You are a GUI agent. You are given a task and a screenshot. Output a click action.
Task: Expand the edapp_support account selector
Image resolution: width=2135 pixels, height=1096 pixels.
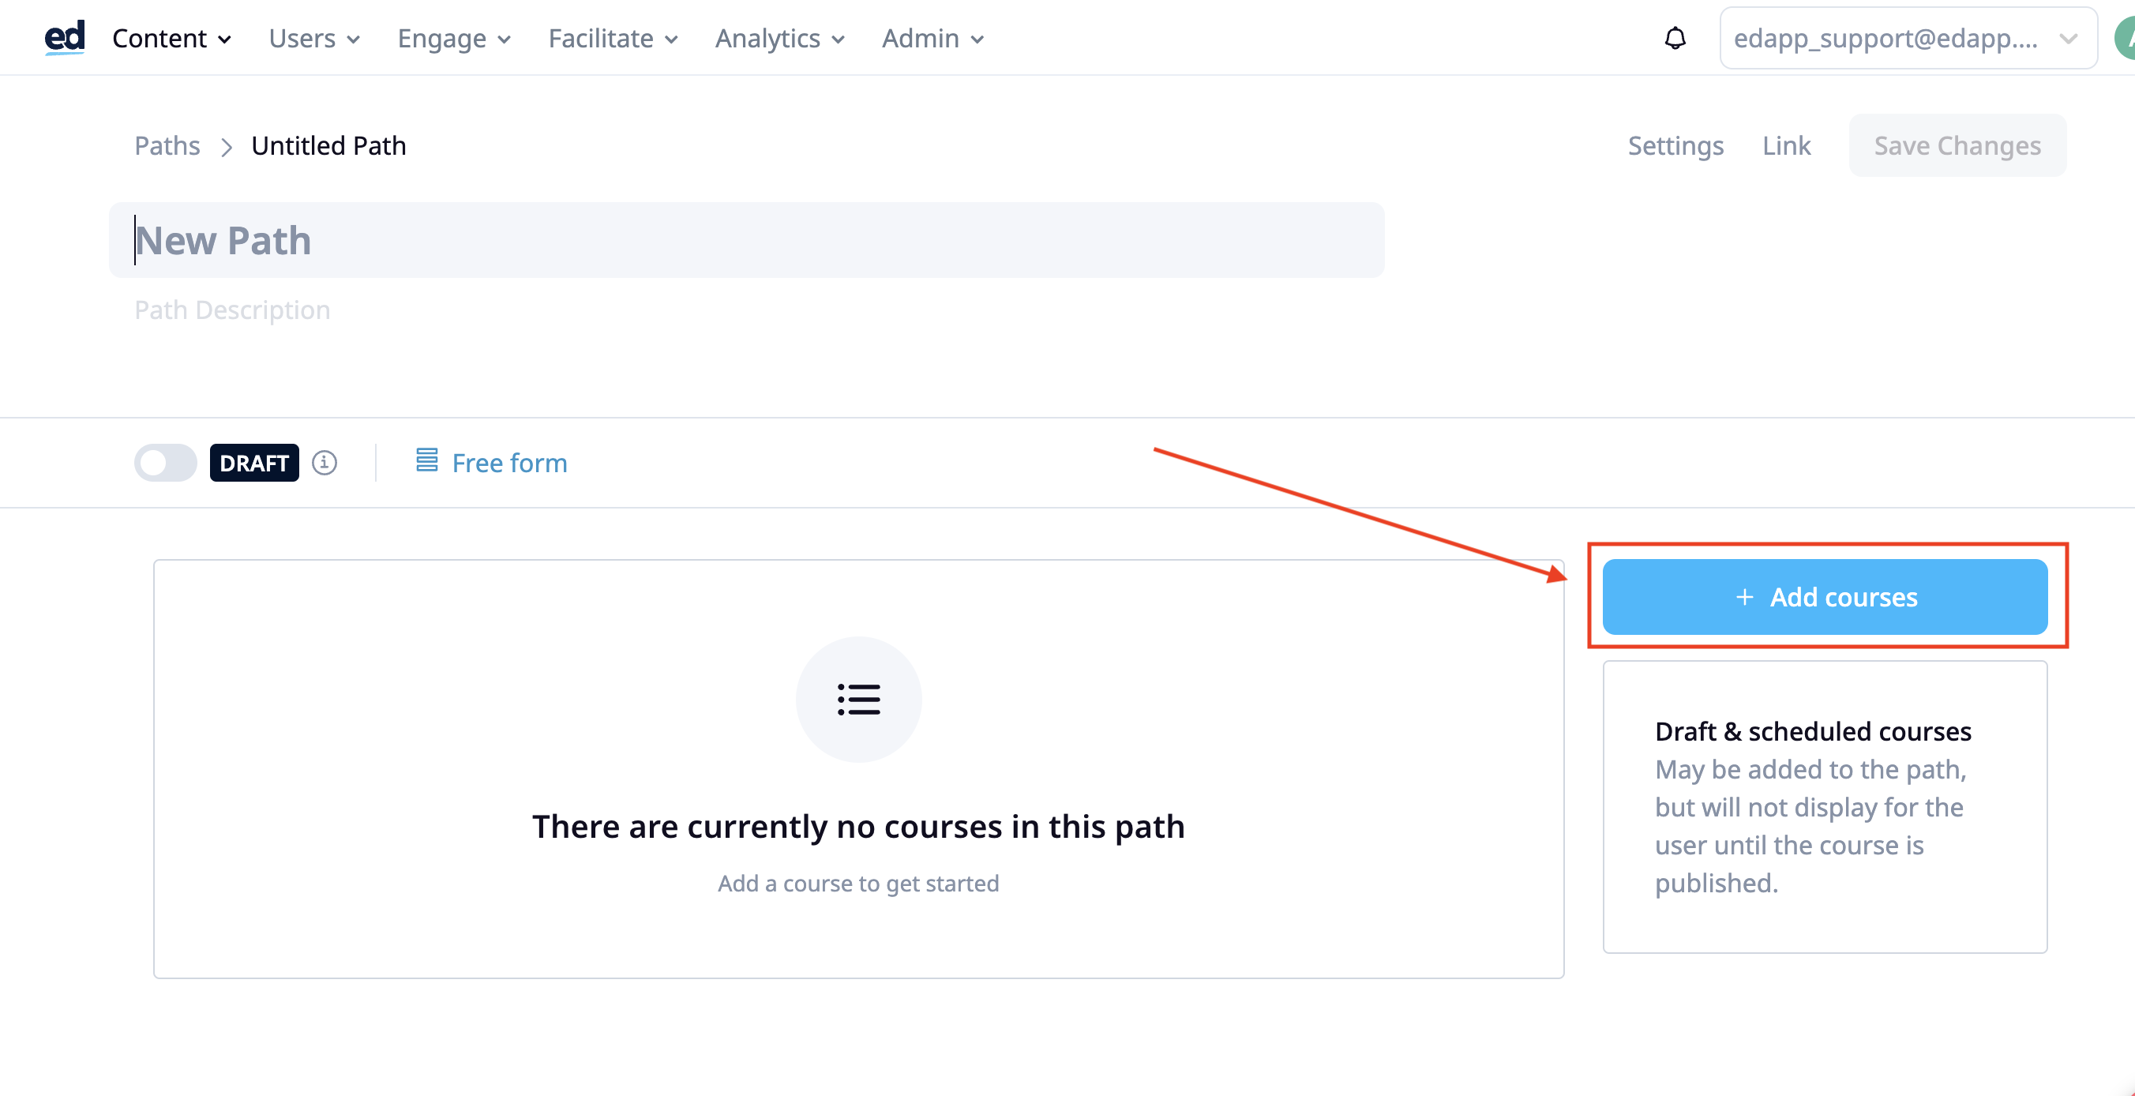pyautogui.click(x=1908, y=38)
